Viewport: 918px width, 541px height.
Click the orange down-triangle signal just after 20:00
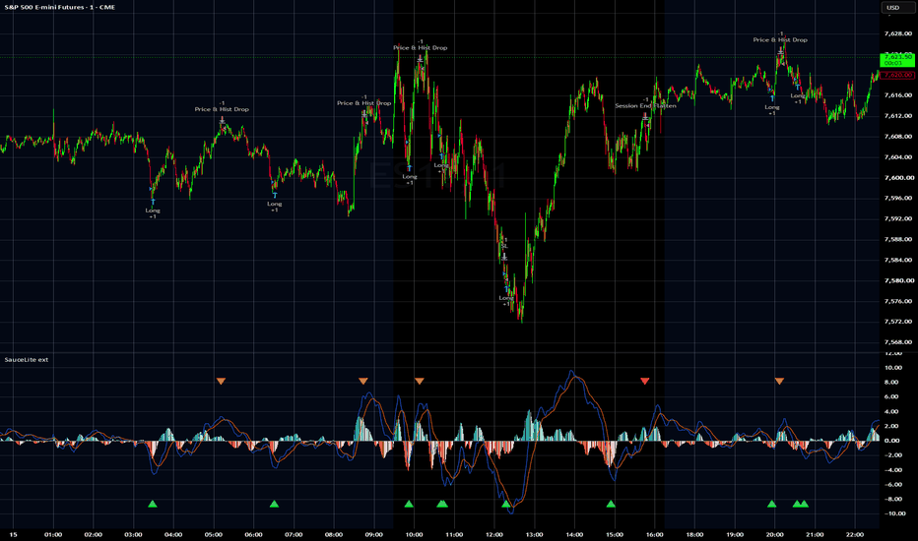(x=779, y=382)
